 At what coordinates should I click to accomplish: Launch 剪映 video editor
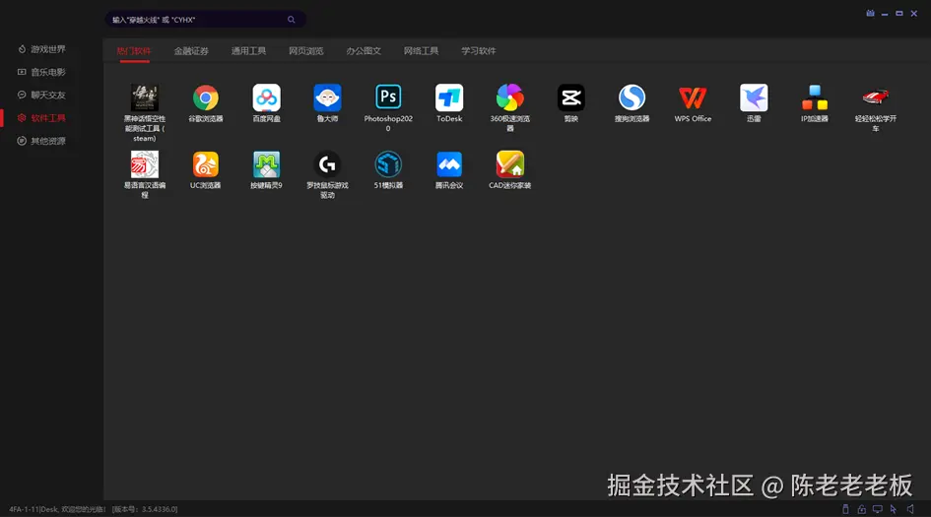(x=571, y=97)
